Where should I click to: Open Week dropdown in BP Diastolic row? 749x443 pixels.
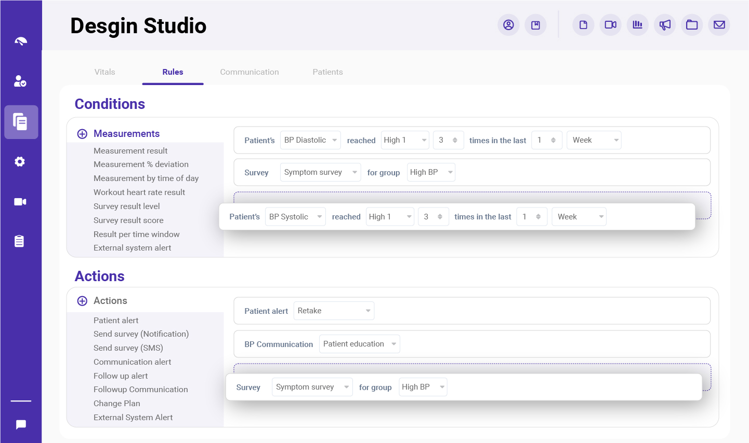(x=594, y=140)
